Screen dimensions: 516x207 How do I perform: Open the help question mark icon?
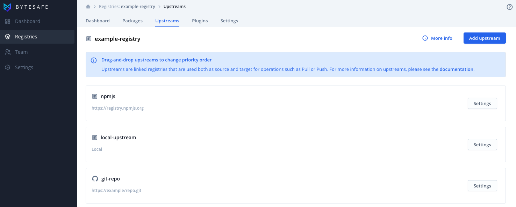point(509,7)
